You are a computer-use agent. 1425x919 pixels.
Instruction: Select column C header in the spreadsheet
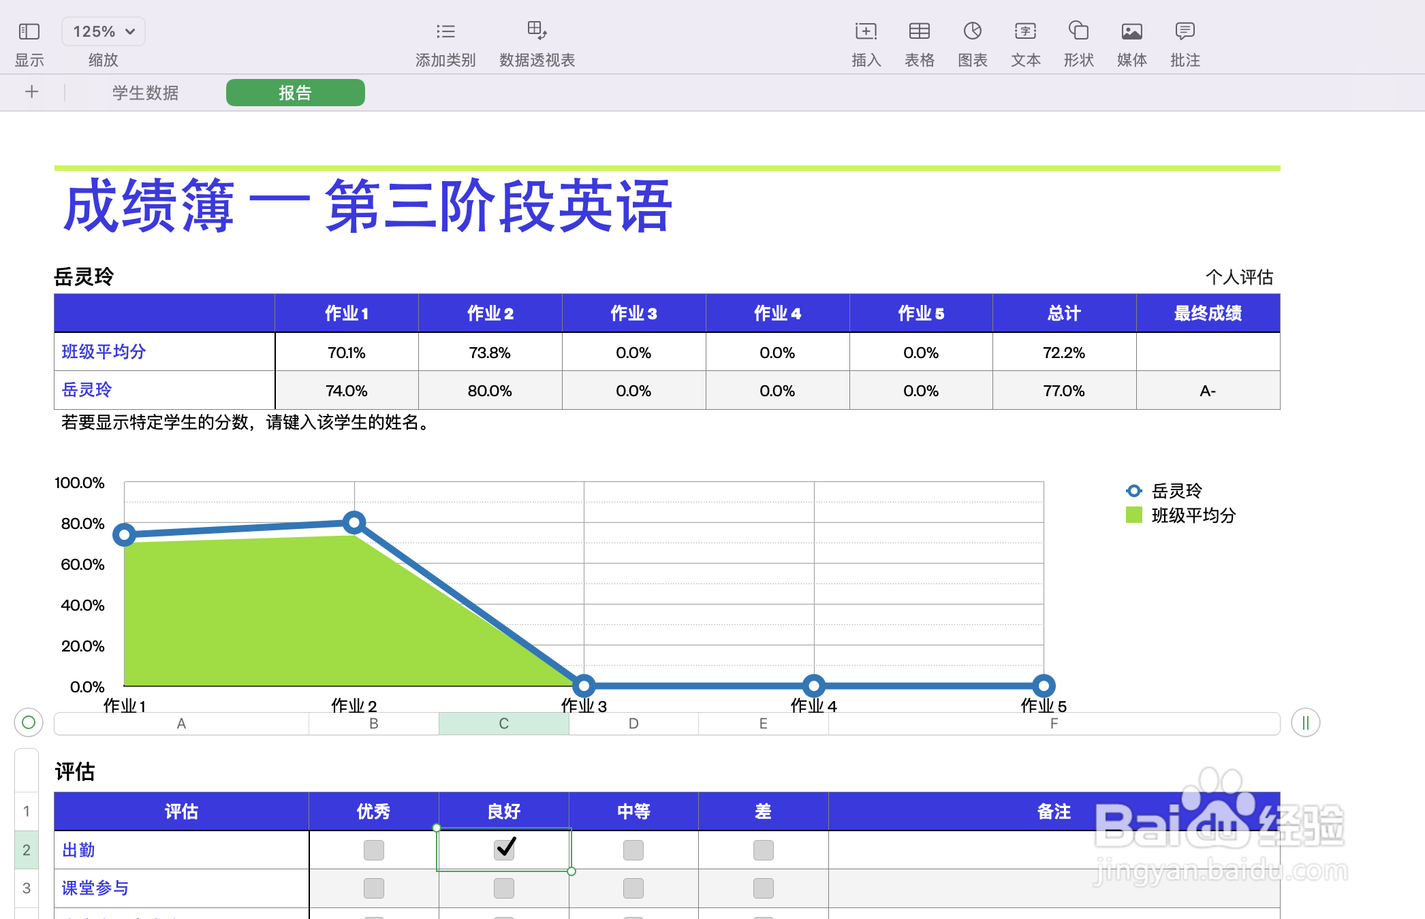tap(503, 724)
